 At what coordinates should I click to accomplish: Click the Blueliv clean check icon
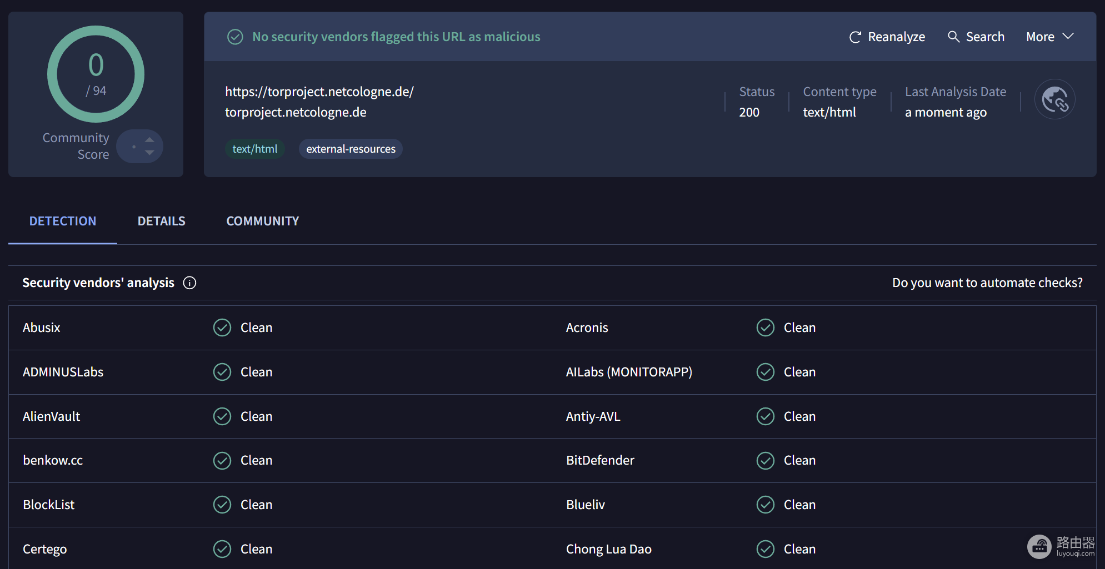point(766,505)
